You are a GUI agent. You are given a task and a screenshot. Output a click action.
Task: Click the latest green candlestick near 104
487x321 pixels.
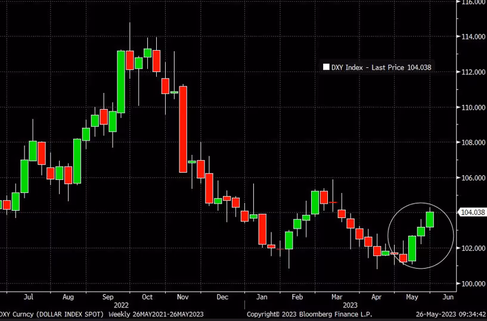click(x=430, y=220)
